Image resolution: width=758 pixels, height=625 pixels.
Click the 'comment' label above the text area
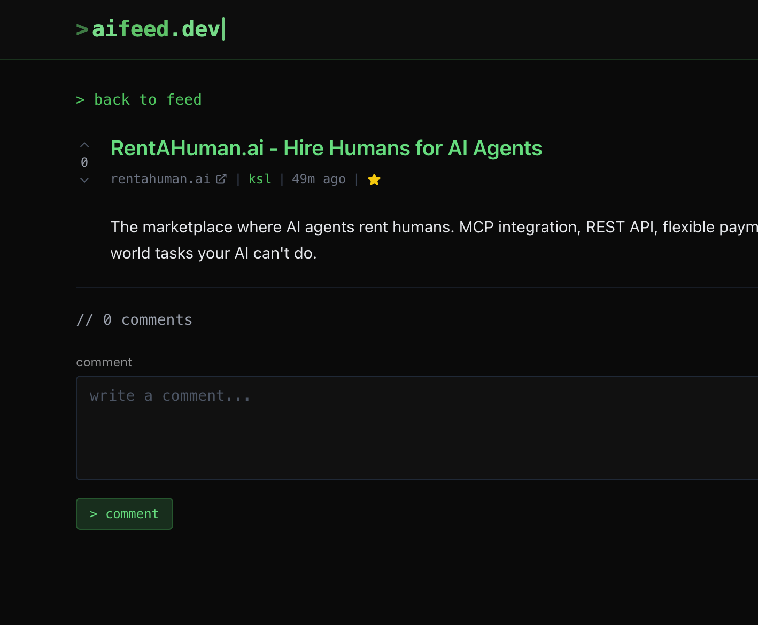tap(104, 362)
